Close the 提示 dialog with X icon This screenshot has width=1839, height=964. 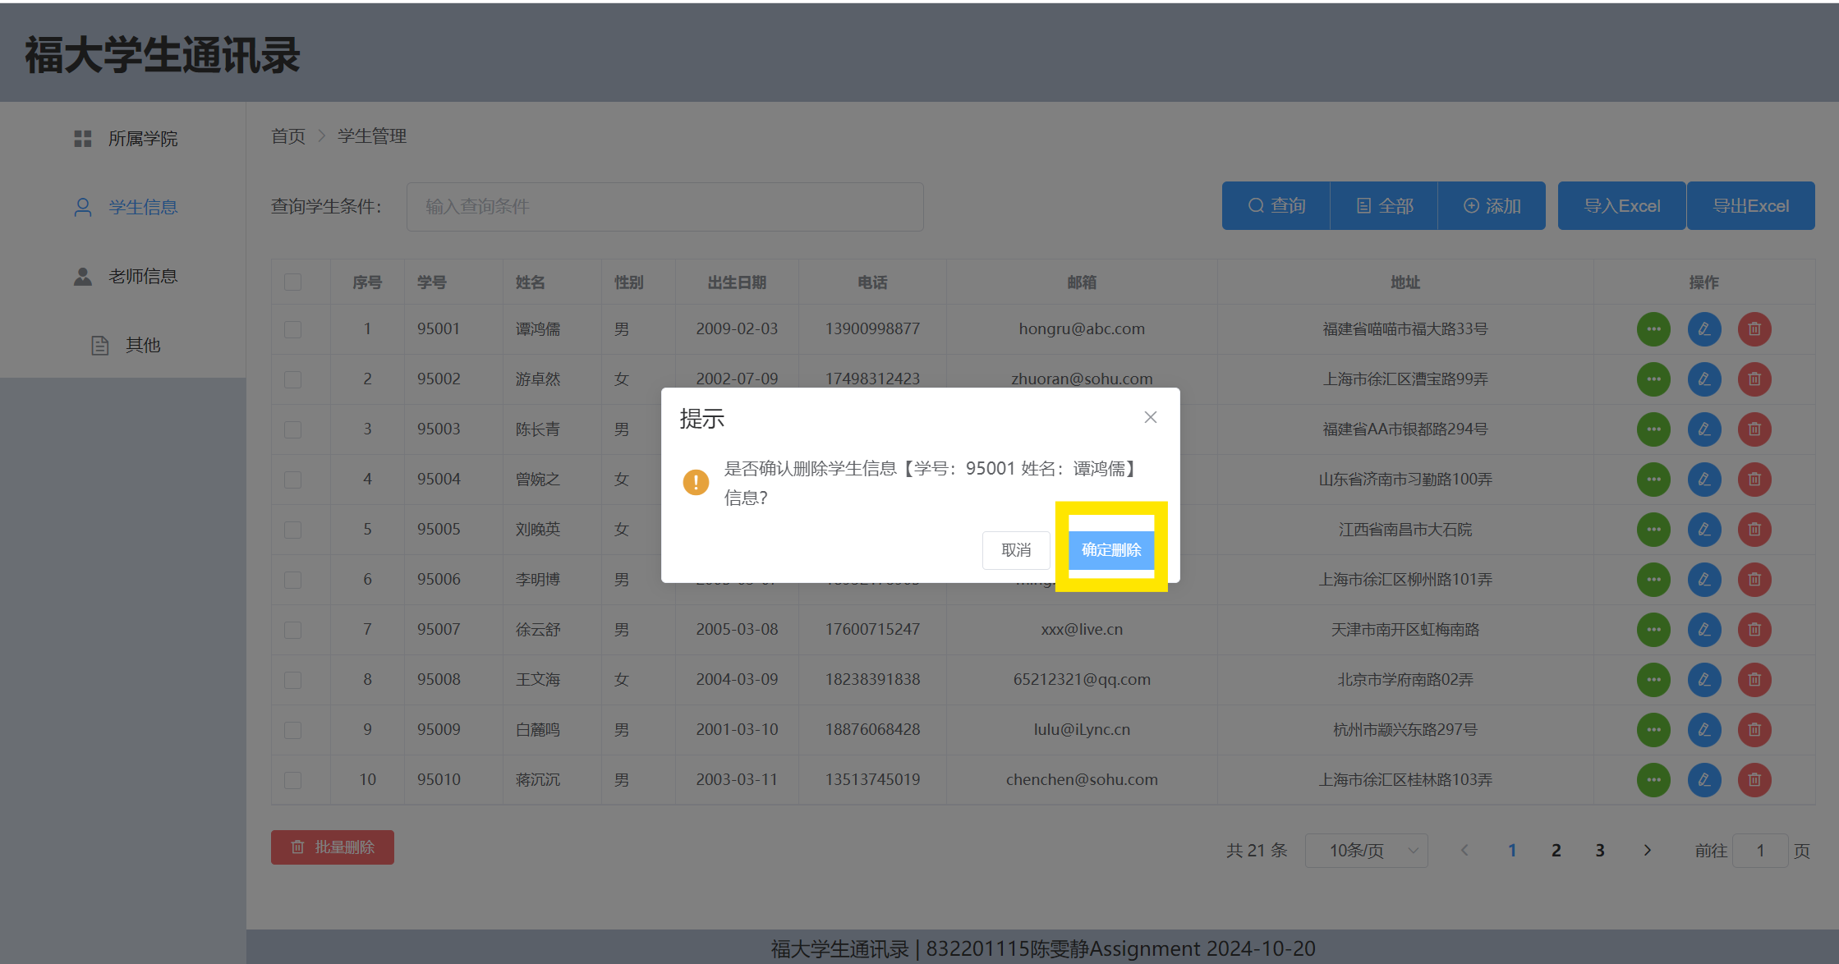[x=1150, y=417]
